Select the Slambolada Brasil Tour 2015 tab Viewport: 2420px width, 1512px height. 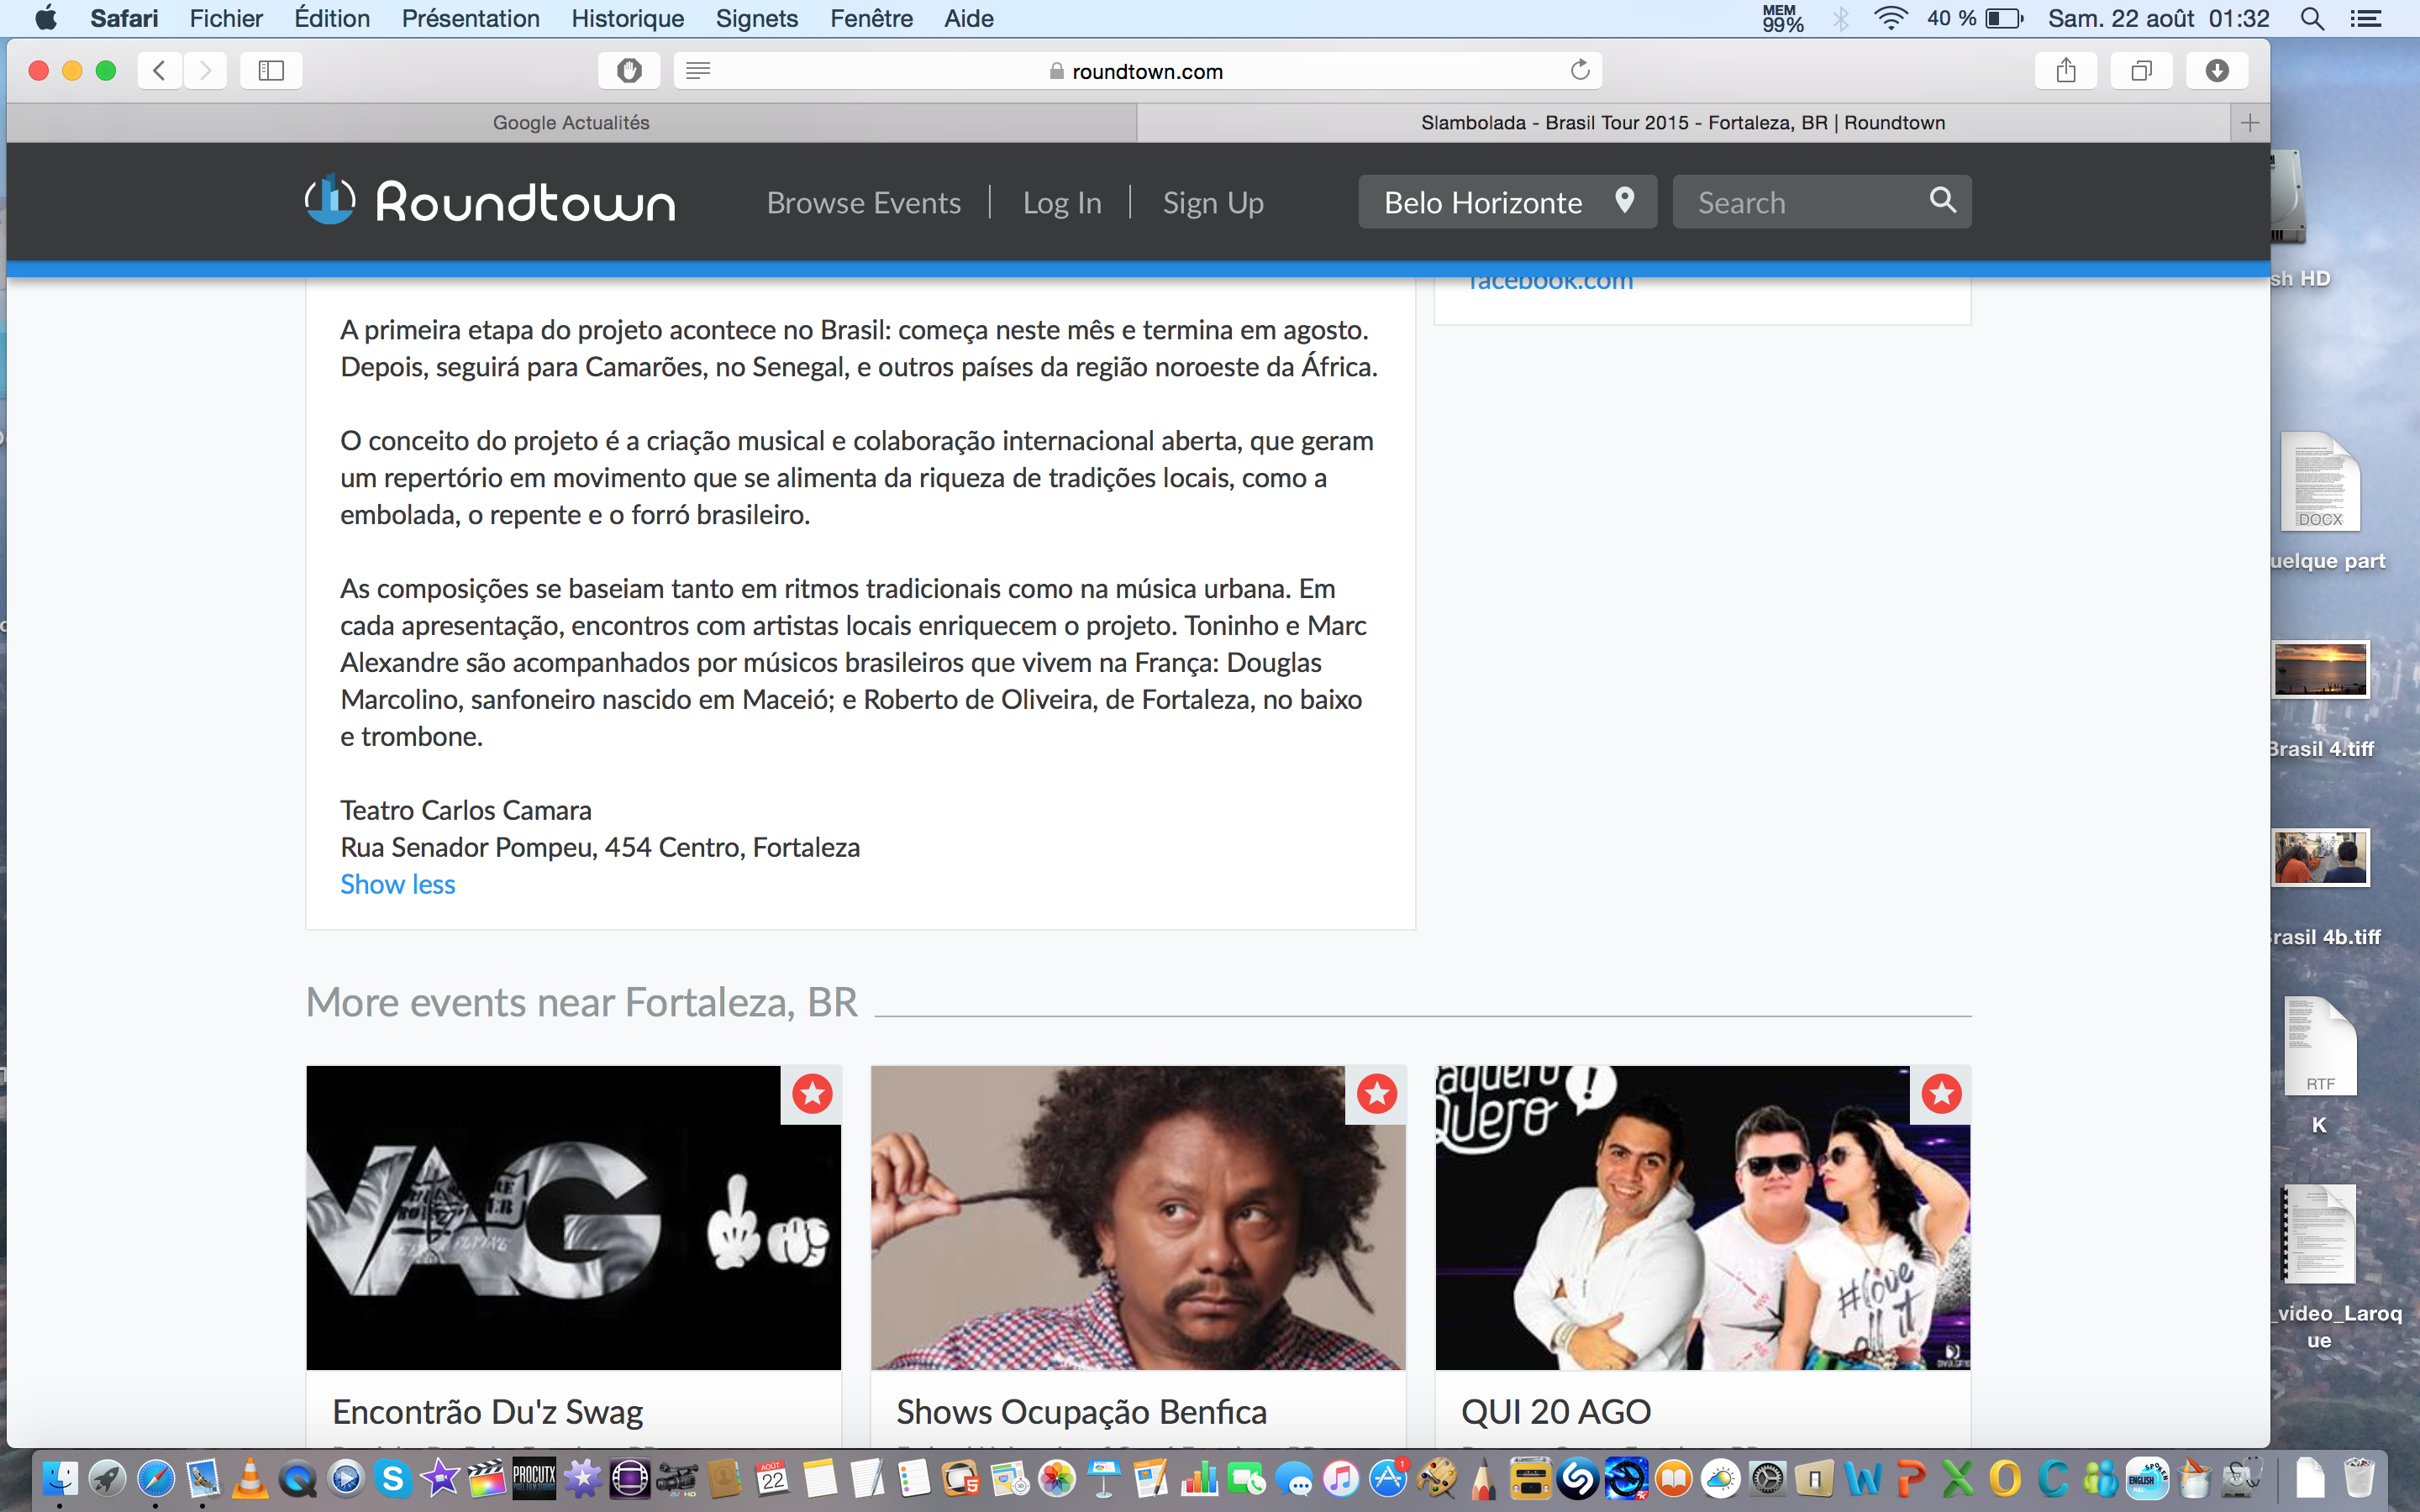(1683, 123)
